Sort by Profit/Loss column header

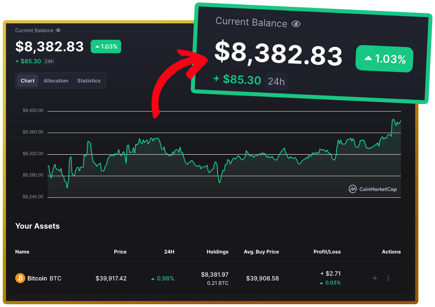pos(327,252)
